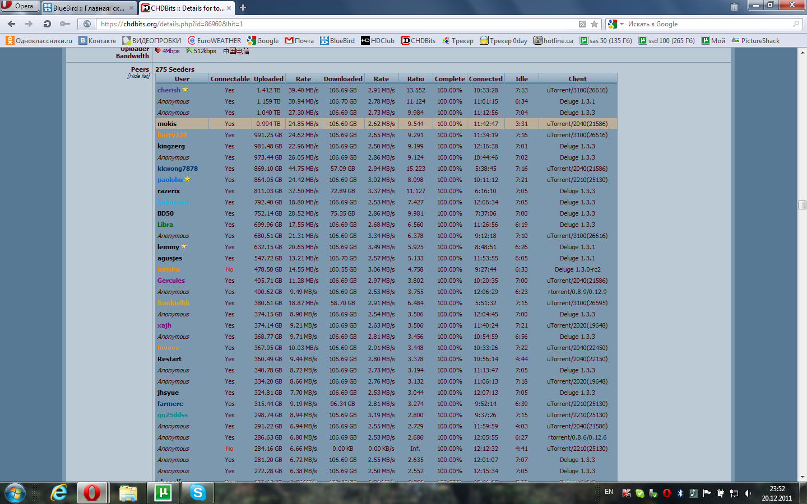Go forward with the forward arrow
807x504 pixels.
(x=29, y=24)
